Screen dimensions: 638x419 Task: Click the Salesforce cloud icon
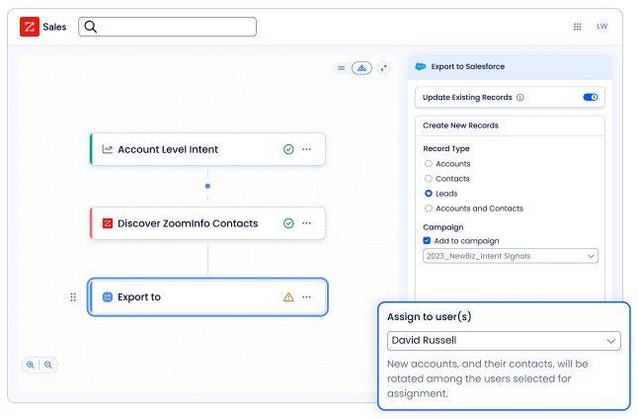tap(421, 66)
